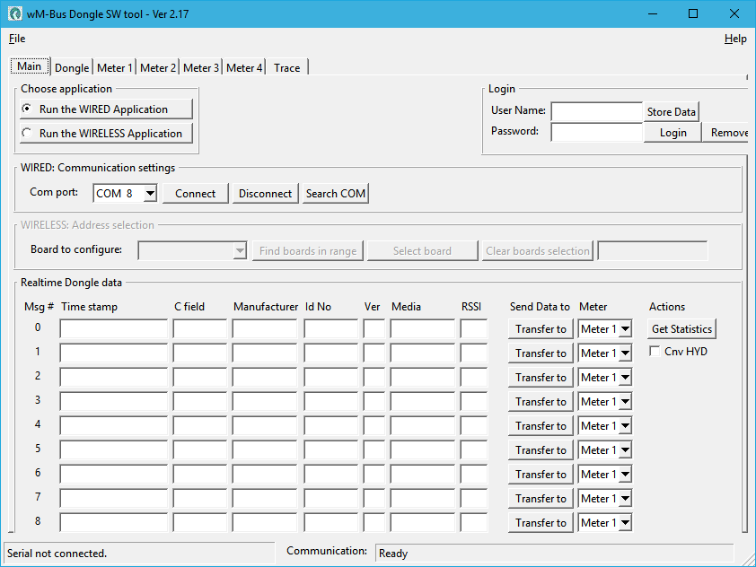Screen dimensions: 756x567
Task: Click the Search COM button
Action: tap(335, 194)
